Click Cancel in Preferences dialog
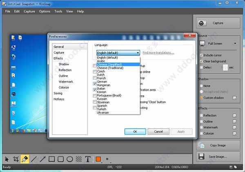The image size is (245, 172). coord(158,132)
